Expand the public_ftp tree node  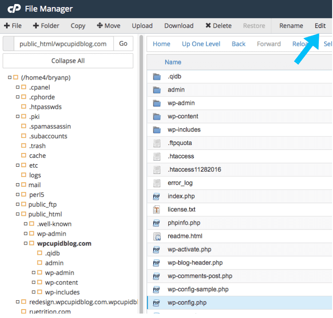pyautogui.click(x=18, y=204)
